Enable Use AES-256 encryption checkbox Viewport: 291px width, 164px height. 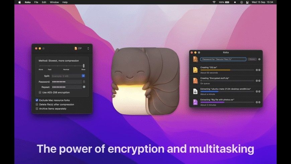tap(40, 92)
